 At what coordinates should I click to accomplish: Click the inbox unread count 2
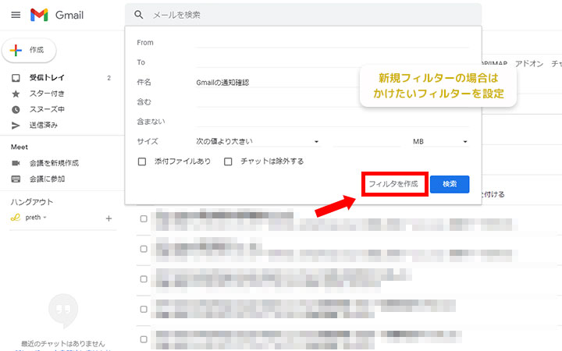(x=109, y=78)
